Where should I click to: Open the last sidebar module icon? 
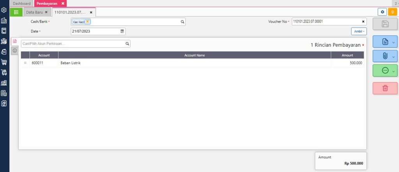pyautogui.click(x=4, y=103)
